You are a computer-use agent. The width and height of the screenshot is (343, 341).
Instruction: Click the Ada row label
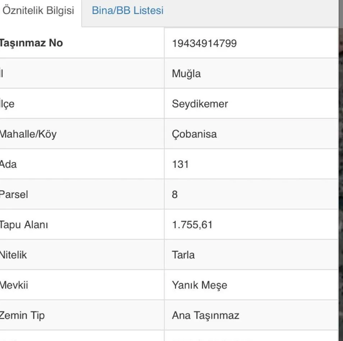[8, 165]
